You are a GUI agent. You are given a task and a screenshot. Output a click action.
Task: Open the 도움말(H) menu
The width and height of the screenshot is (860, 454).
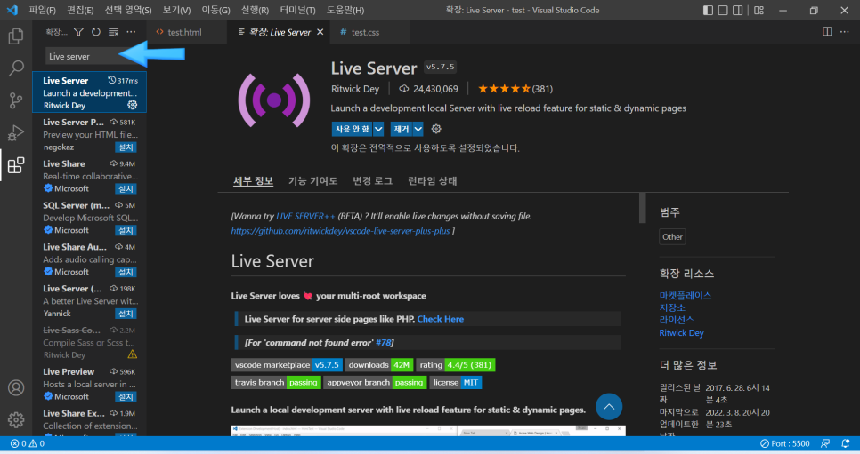pyautogui.click(x=345, y=10)
